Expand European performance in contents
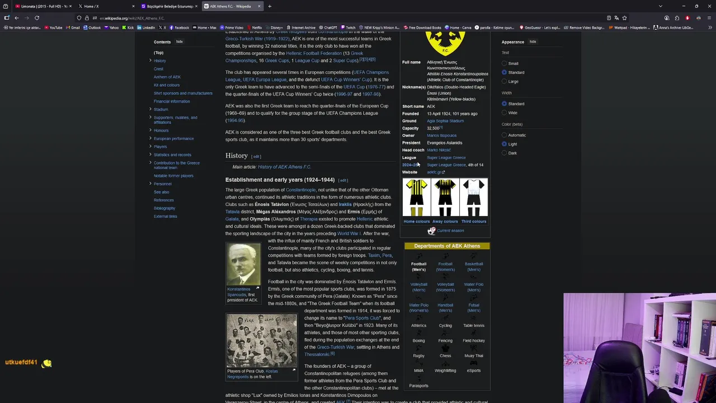The image size is (716, 403). pos(150,138)
